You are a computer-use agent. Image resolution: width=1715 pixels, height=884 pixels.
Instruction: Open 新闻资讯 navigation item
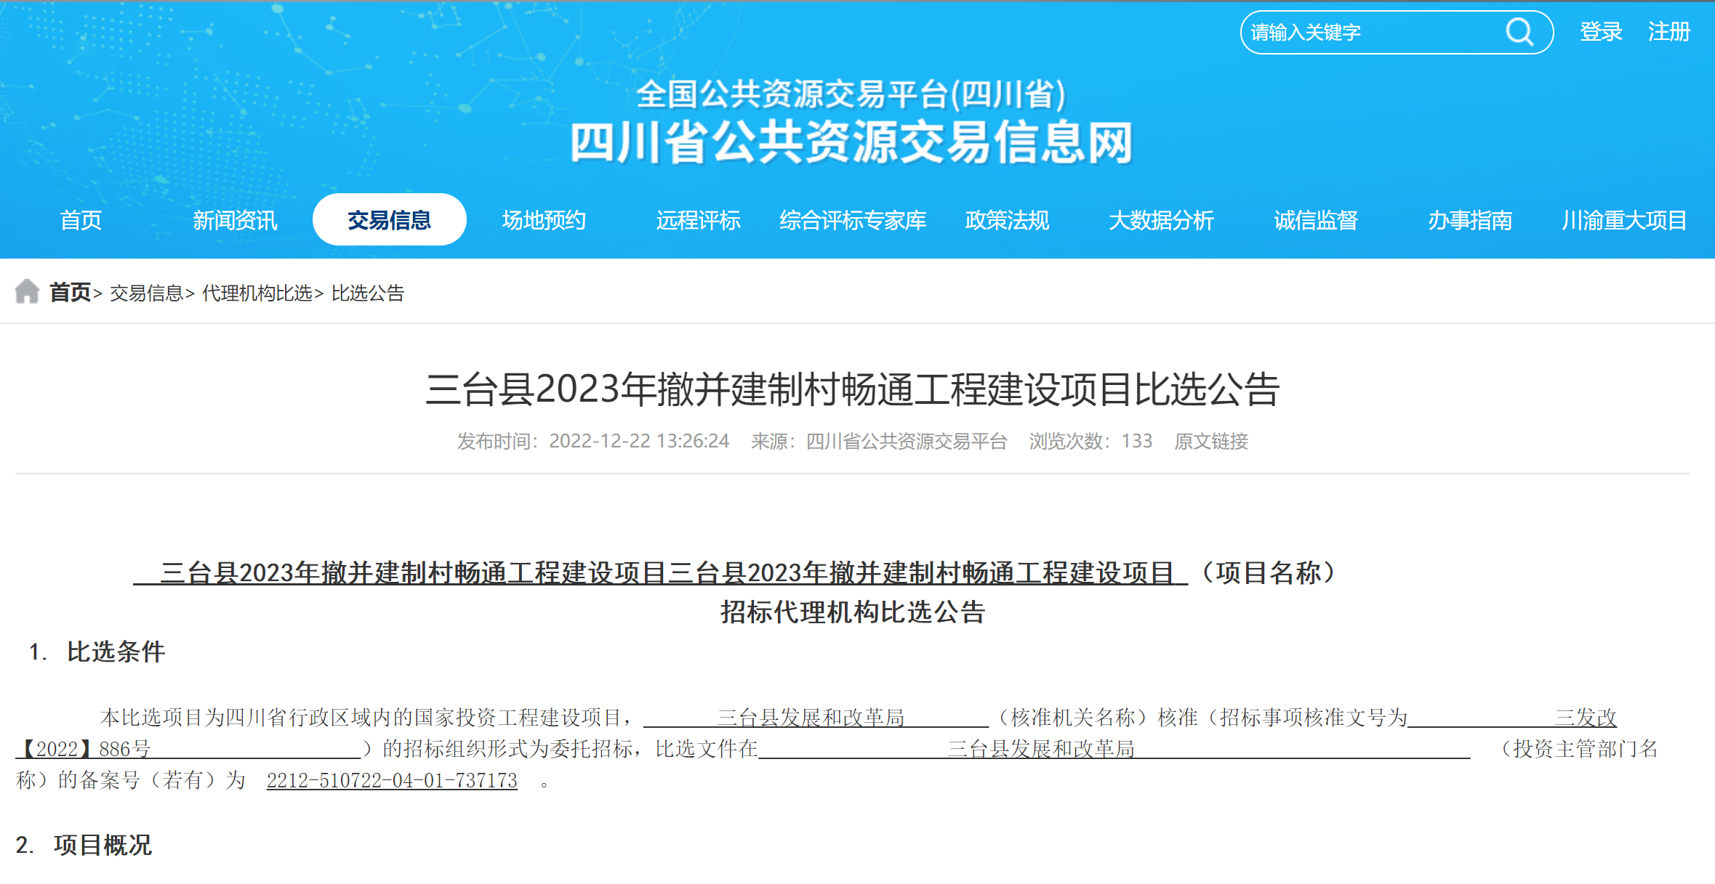click(x=235, y=220)
